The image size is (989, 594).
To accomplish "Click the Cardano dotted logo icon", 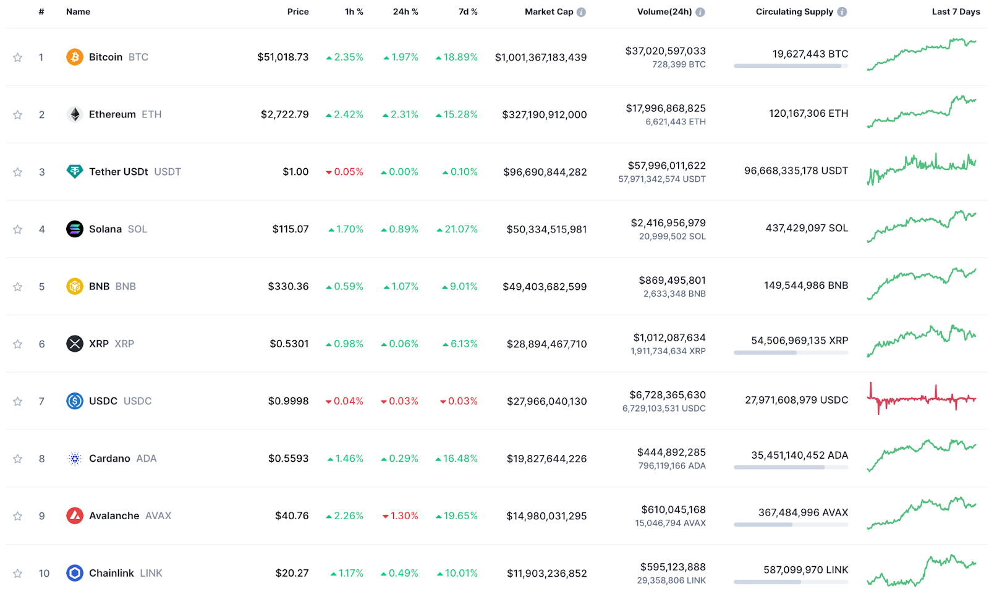I will pyautogui.click(x=75, y=458).
